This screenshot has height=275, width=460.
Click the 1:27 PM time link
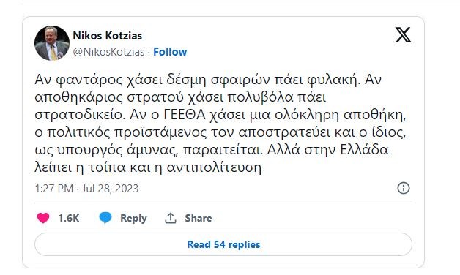tap(54, 188)
